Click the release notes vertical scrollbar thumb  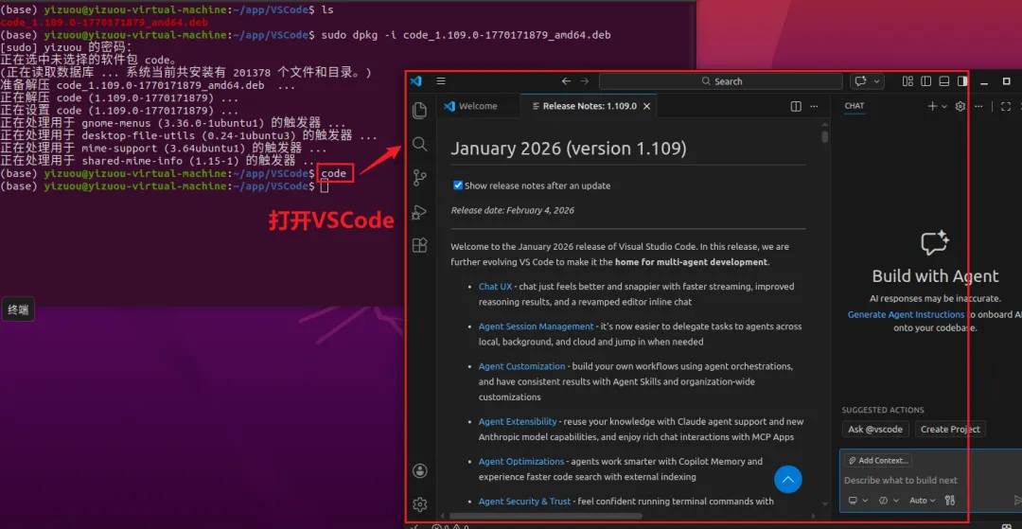[x=824, y=136]
